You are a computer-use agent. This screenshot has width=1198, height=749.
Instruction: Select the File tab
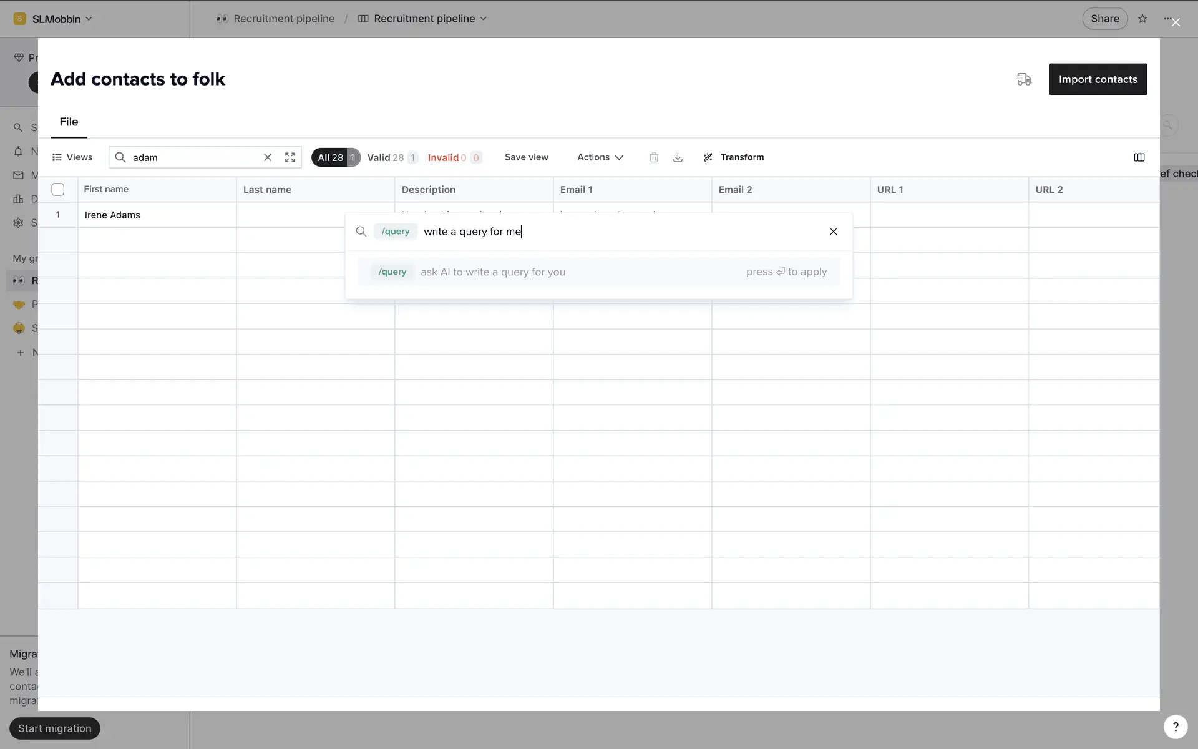(69, 122)
